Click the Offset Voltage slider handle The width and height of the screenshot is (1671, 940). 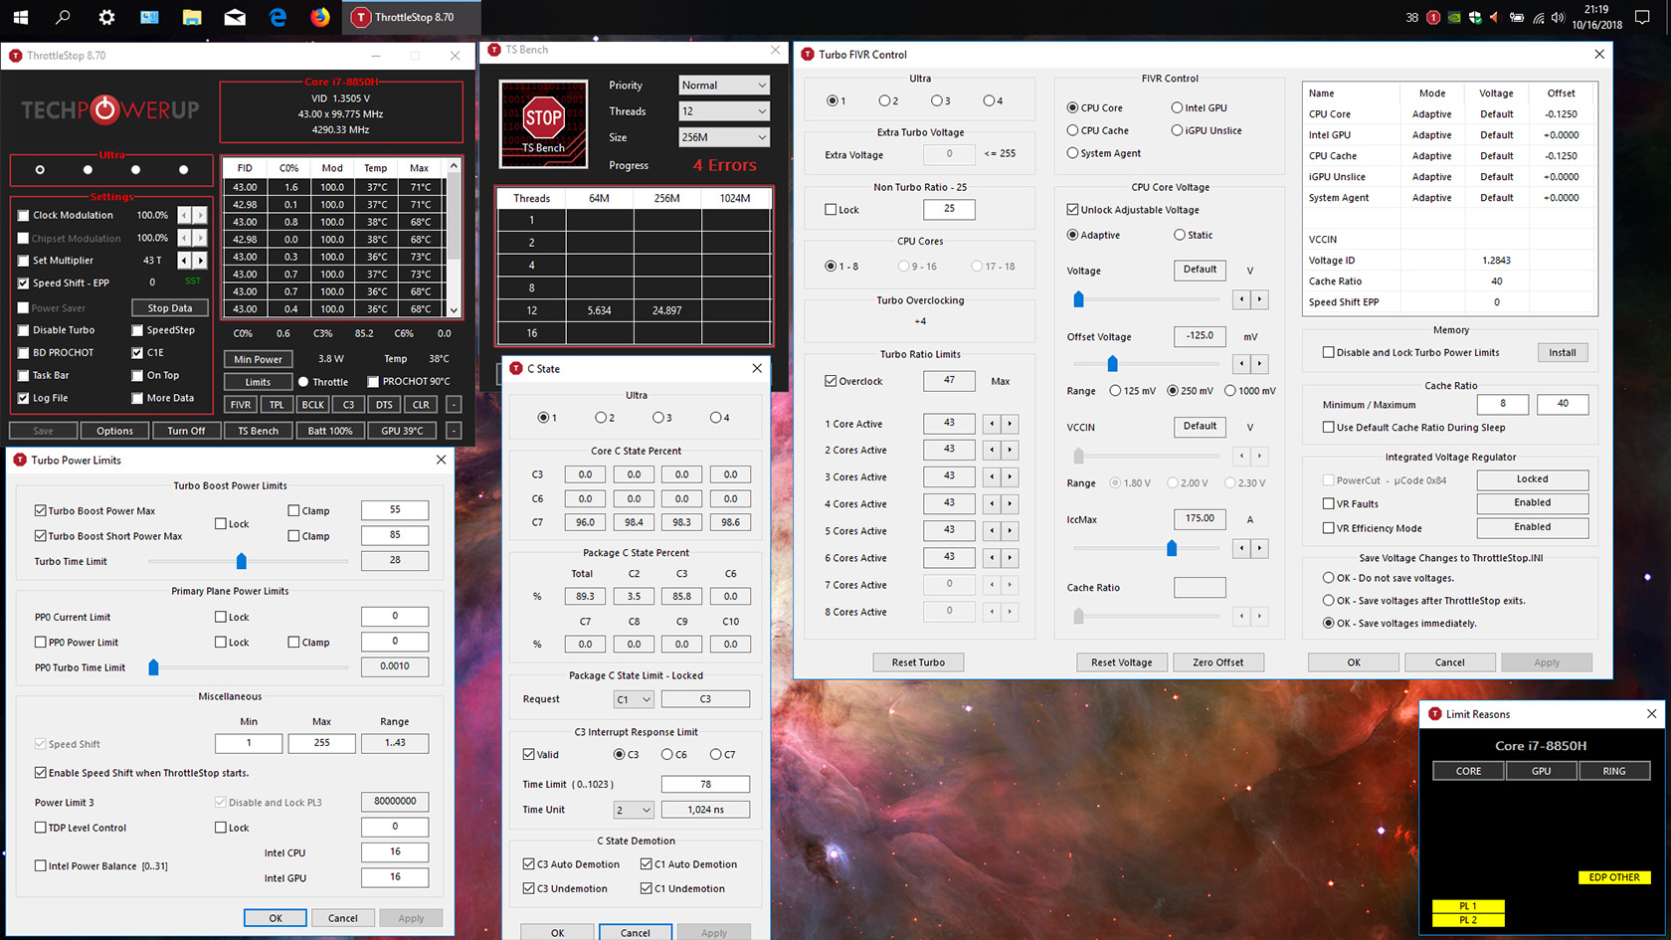click(1112, 364)
